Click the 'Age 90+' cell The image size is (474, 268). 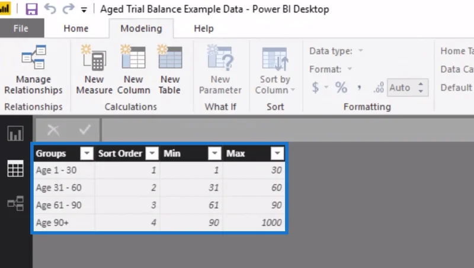coord(64,222)
